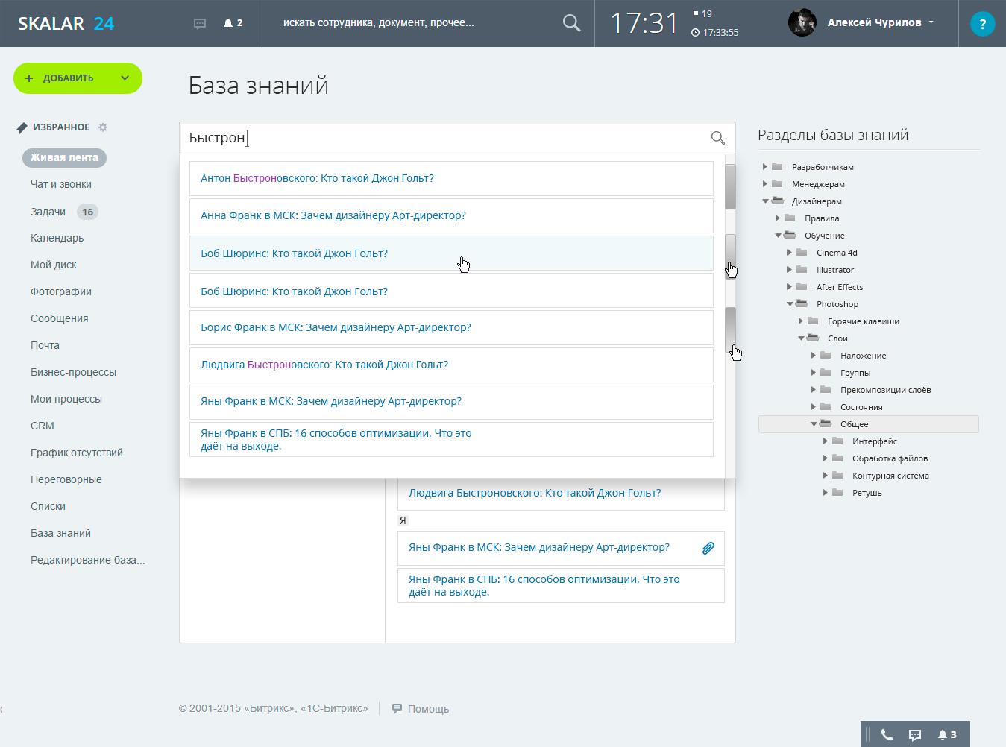This screenshot has height=747, width=1006.
Task: Select the Ретушь tree folder
Action: click(867, 493)
